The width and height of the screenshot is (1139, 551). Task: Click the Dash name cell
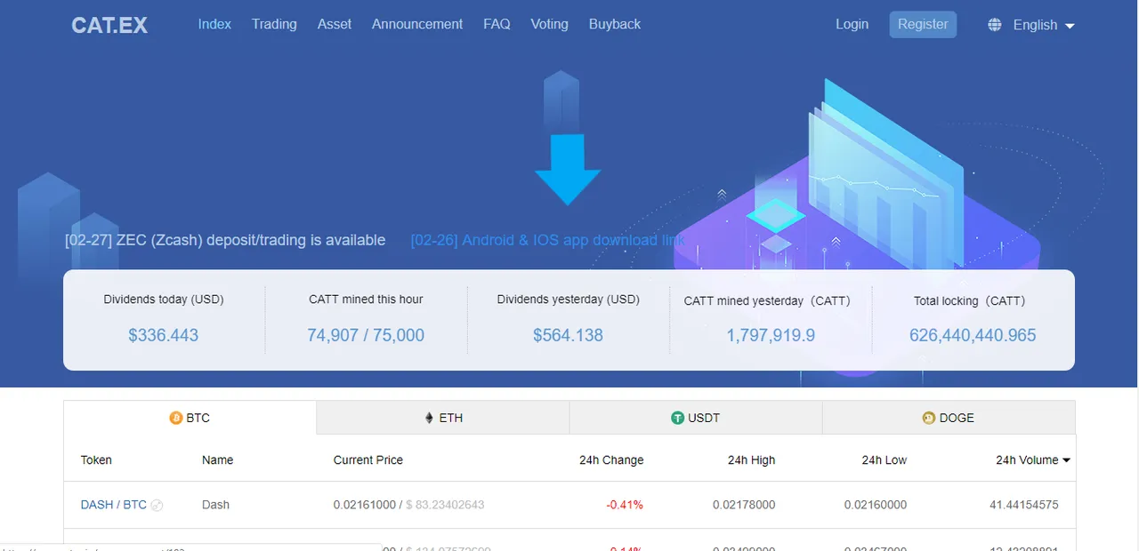(215, 505)
